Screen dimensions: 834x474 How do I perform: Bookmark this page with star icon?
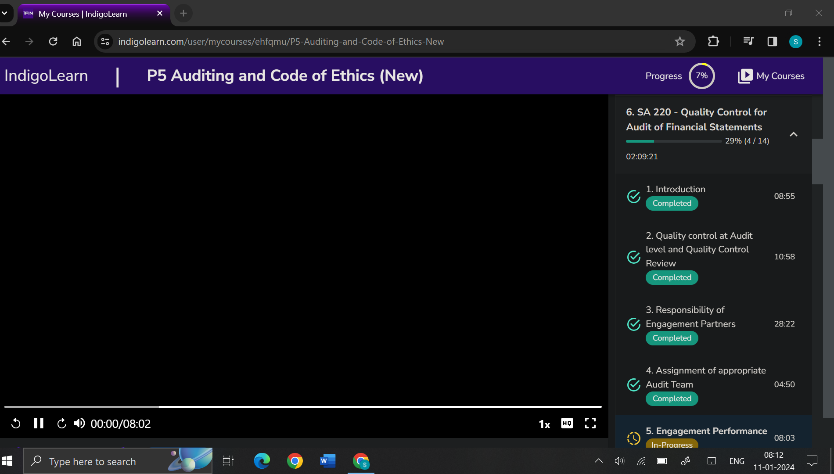pos(679,42)
